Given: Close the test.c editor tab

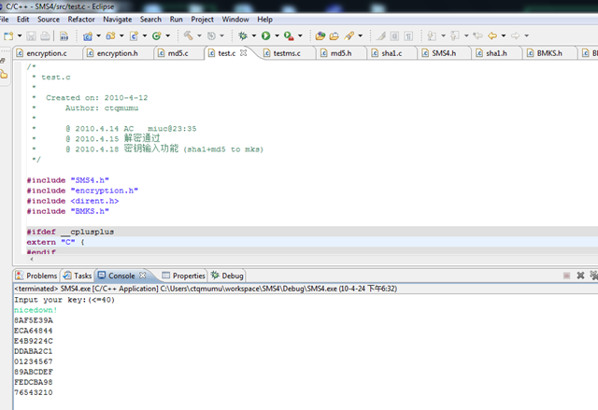Looking at the screenshot, I should pyautogui.click(x=243, y=53).
